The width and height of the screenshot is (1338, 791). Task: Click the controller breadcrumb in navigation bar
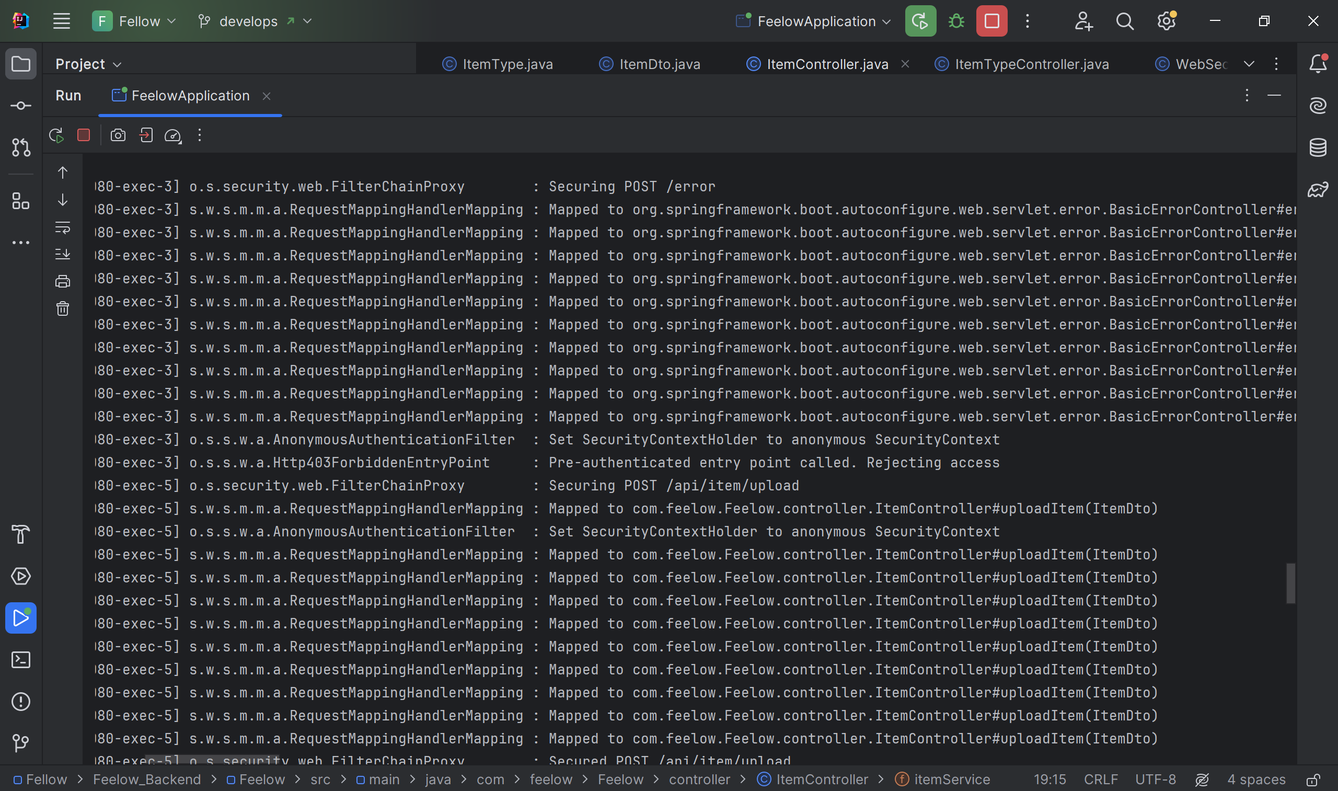pos(699,780)
